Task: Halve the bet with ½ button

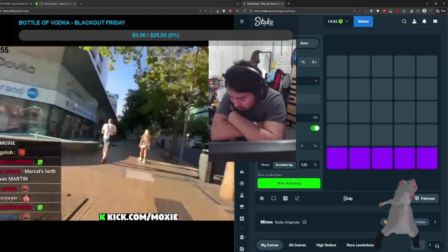Action: pyautogui.click(x=303, y=62)
